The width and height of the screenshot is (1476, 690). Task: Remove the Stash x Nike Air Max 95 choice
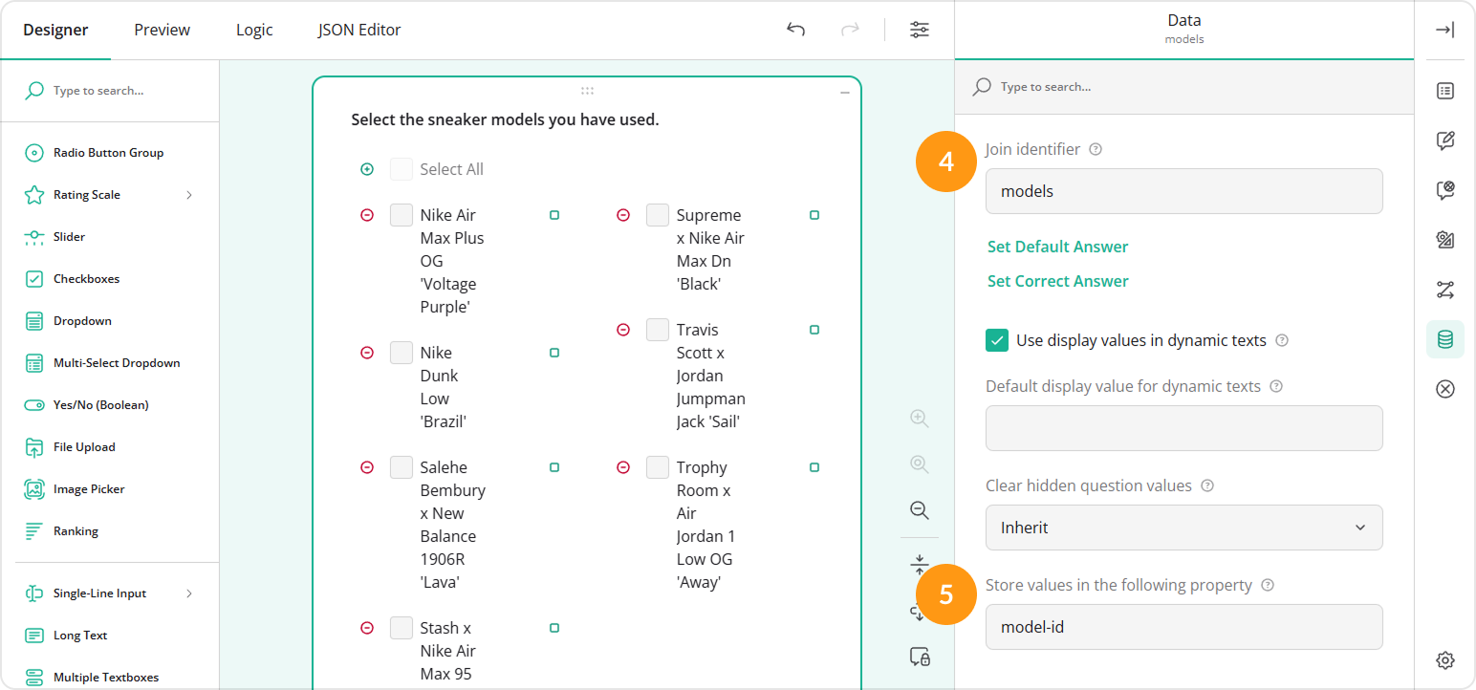[367, 628]
